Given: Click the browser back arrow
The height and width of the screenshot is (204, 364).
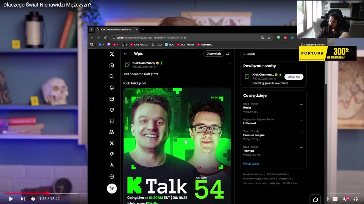Looking at the screenshot, I should pyautogui.click(x=92, y=37).
